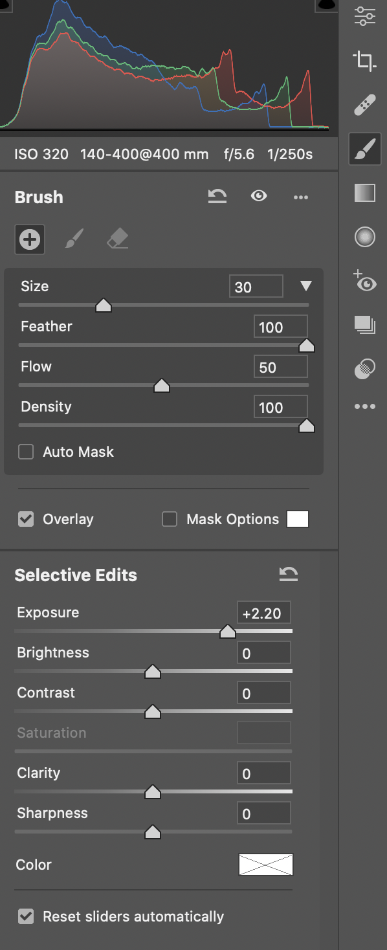Choose the Linear Gradient tool
387x950 pixels.
click(364, 192)
